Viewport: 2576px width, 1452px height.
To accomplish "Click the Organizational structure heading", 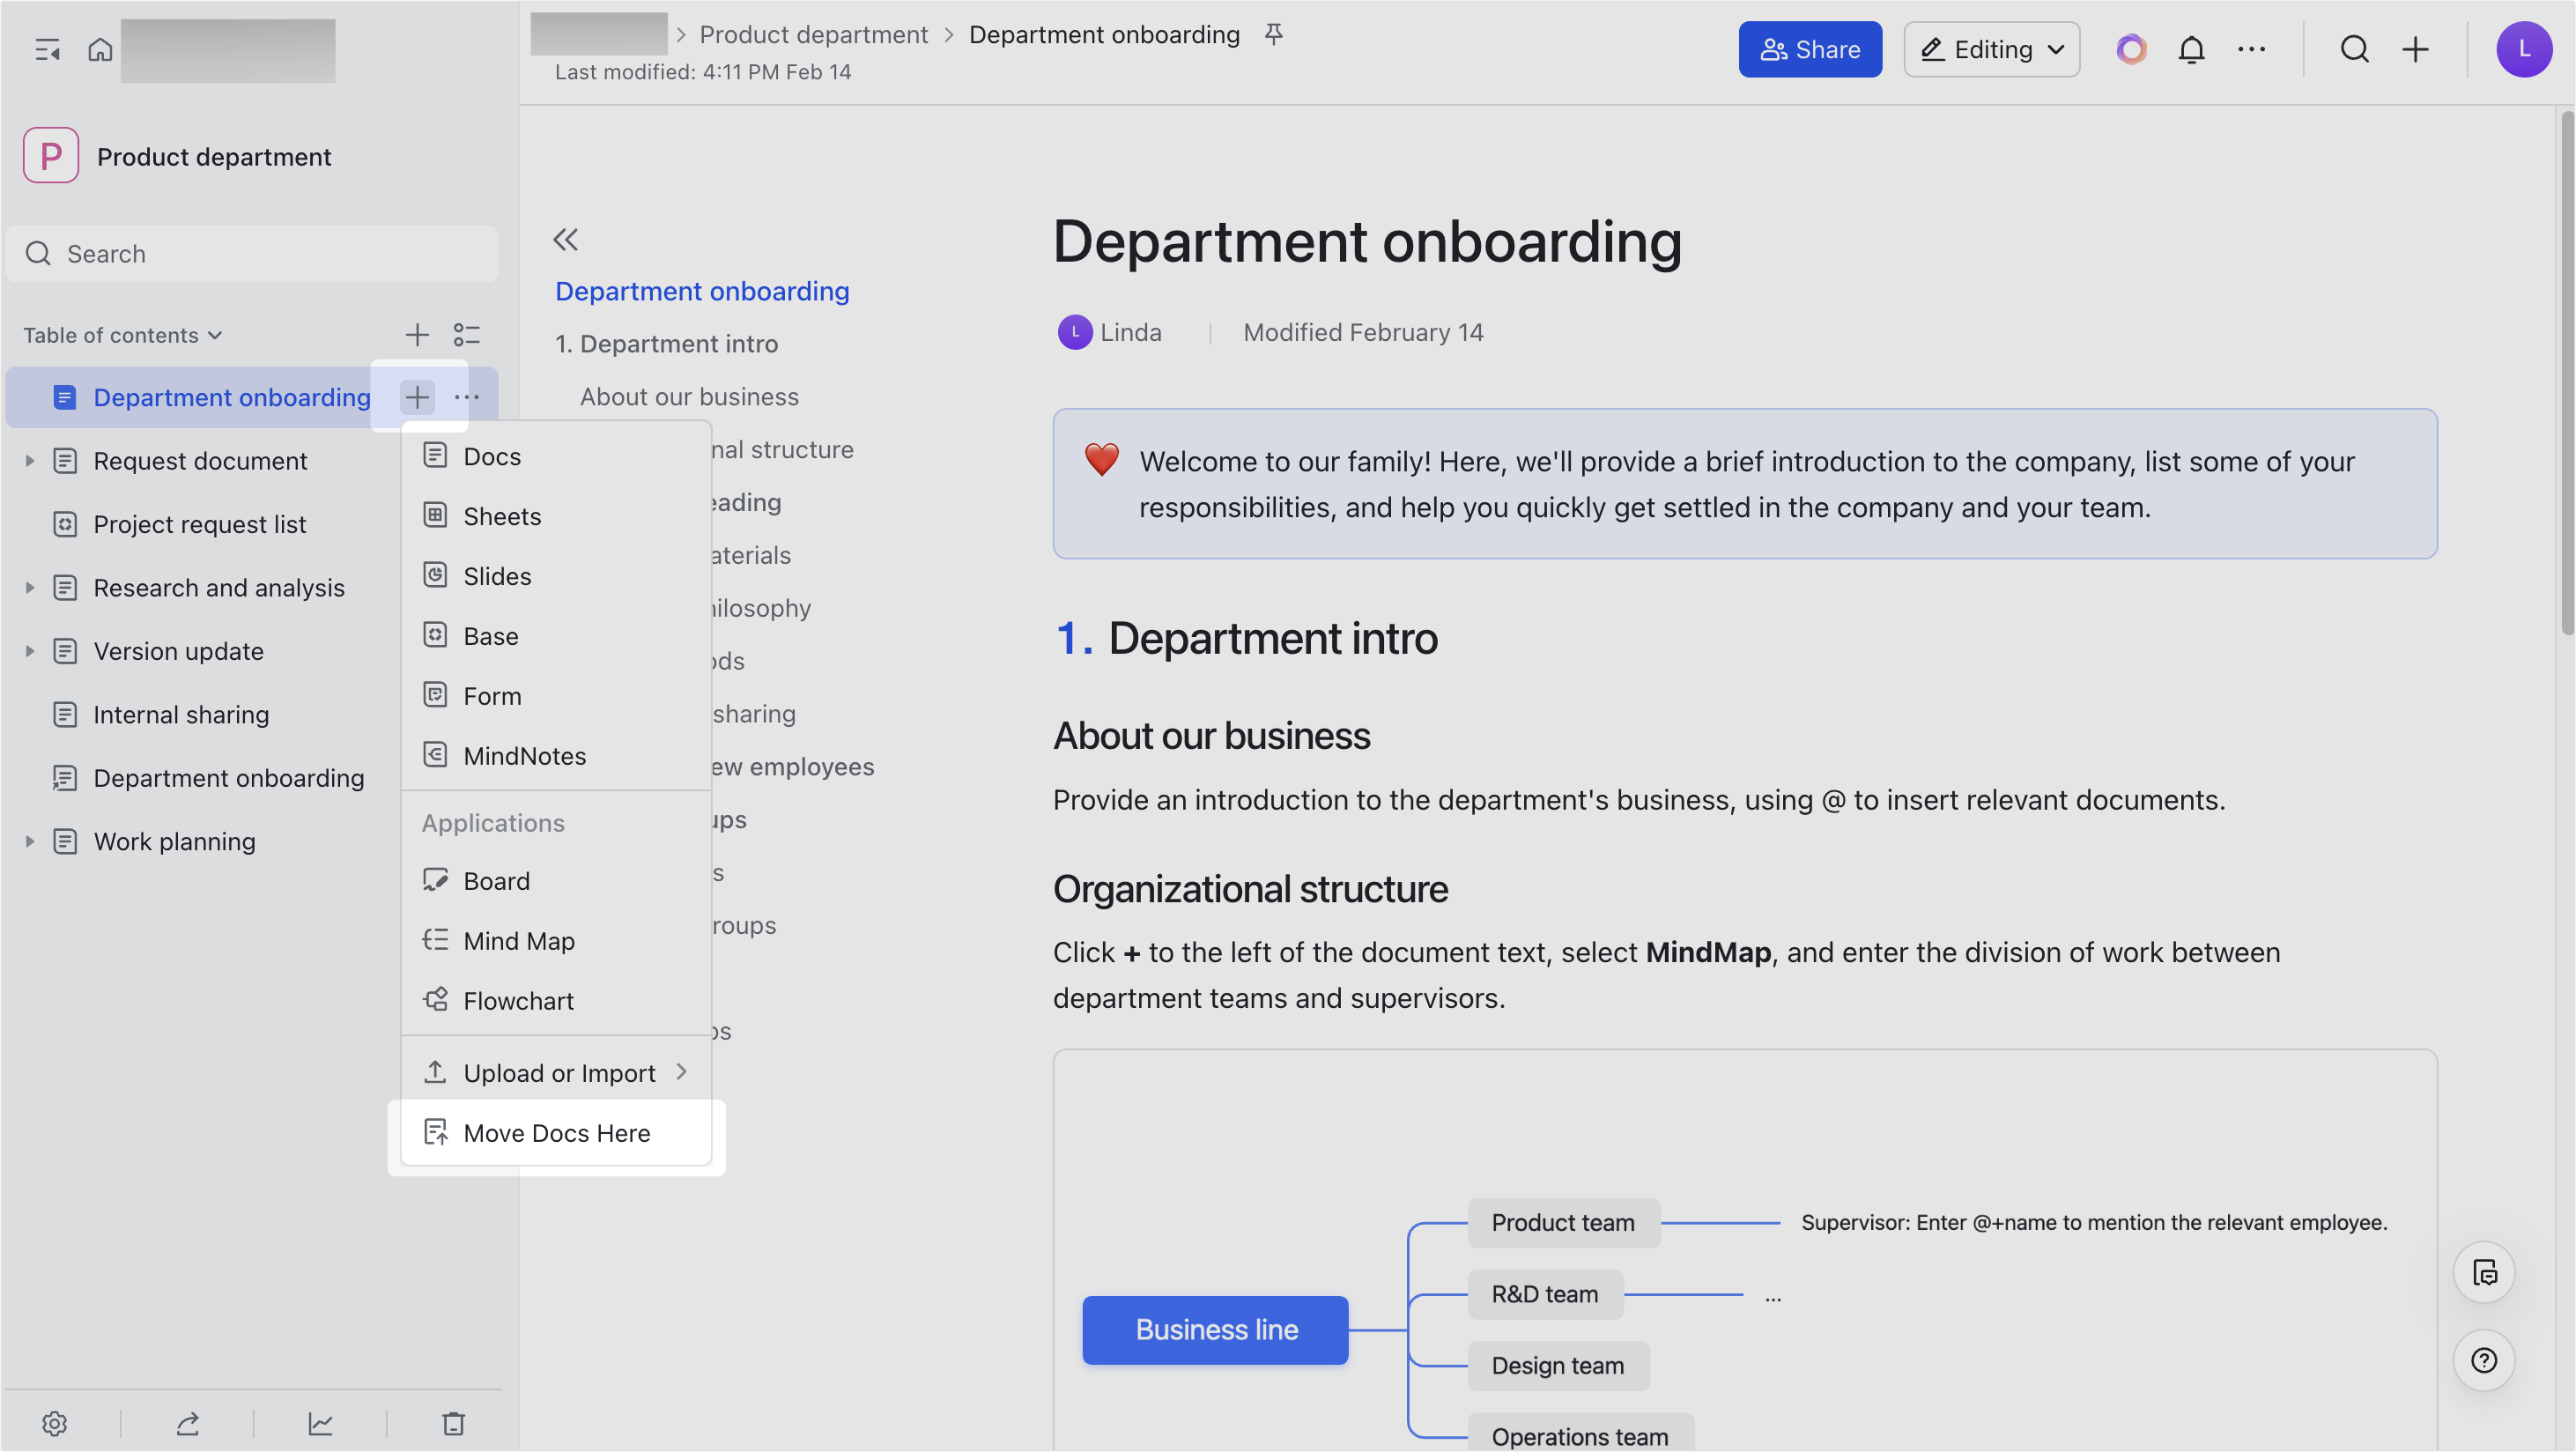I will pos(1250,889).
